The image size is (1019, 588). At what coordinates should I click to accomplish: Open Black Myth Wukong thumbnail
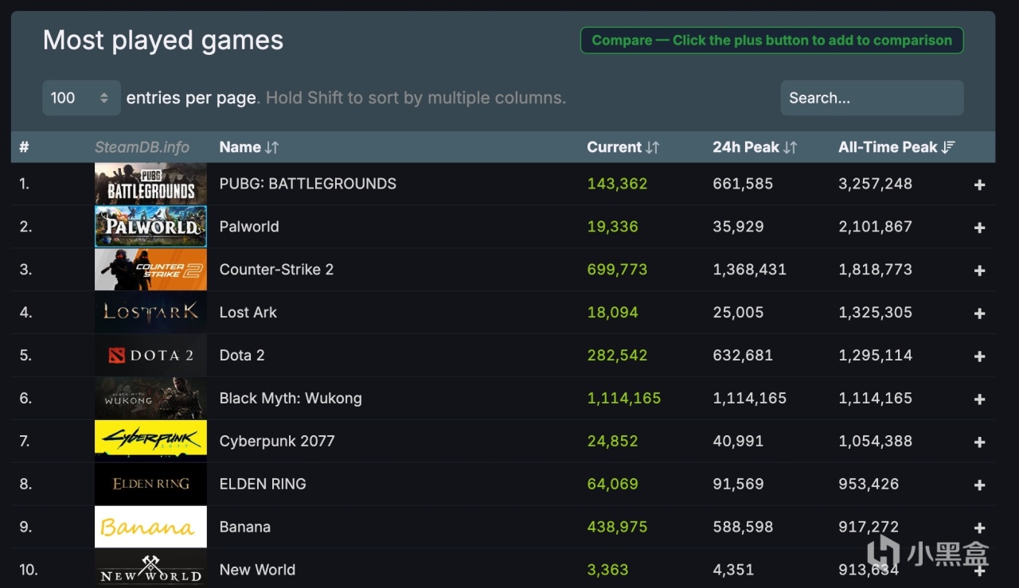(150, 399)
